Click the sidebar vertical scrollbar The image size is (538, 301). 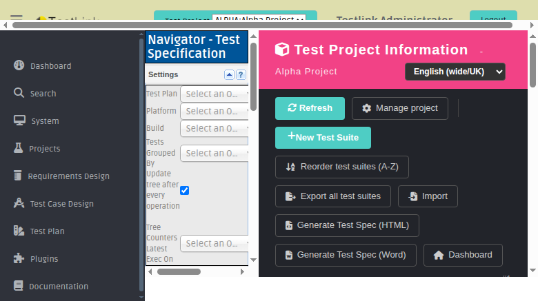click(141, 165)
